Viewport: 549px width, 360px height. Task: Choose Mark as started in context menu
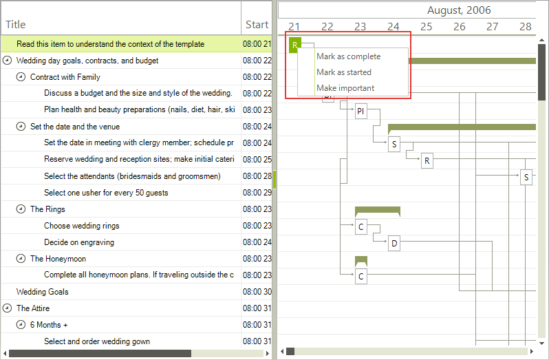pyautogui.click(x=344, y=72)
